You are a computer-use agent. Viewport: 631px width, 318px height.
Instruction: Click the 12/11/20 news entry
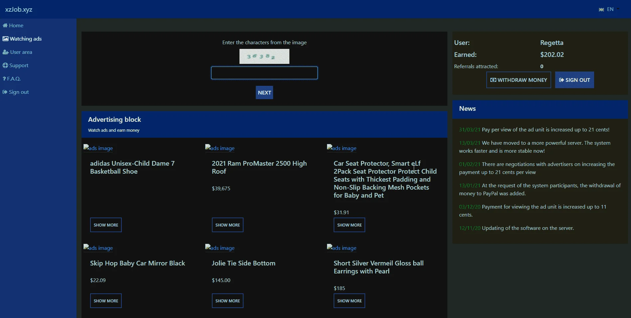pyautogui.click(x=517, y=228)
